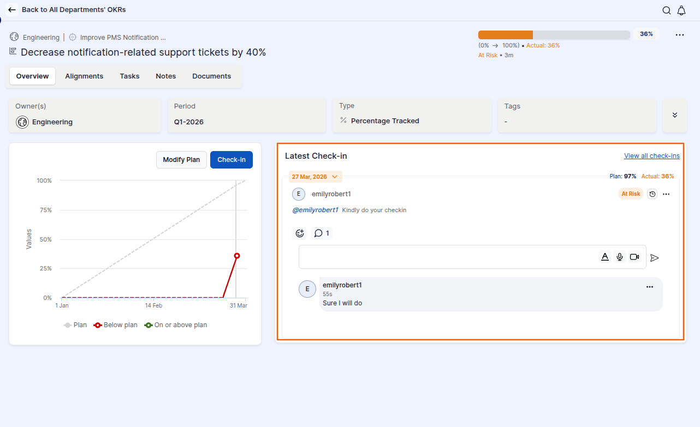Click 'Kindly do your checkin' message text

pyautogui.click(x=375, y=210)
